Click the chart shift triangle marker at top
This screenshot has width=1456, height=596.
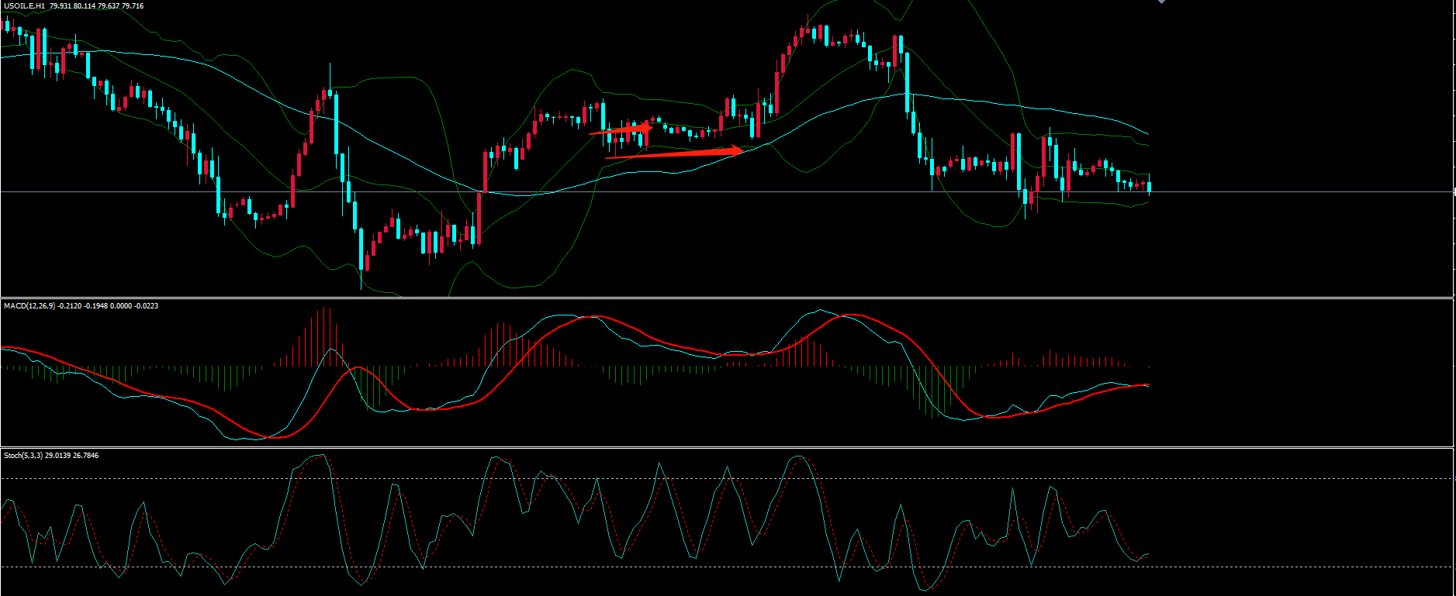coord(1161,2)
